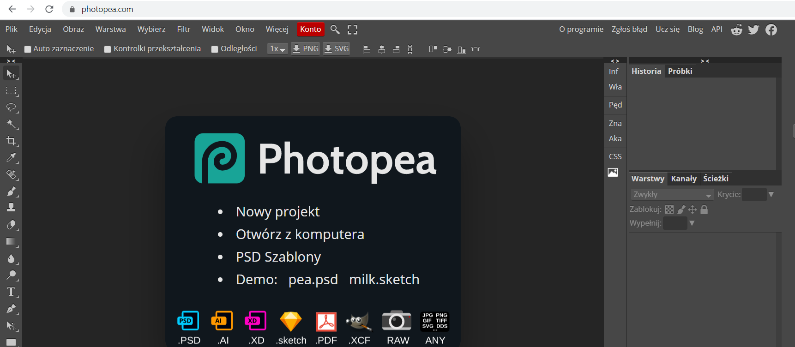
Task: Select the Gradient tool
Action: [x=11, y=241]
